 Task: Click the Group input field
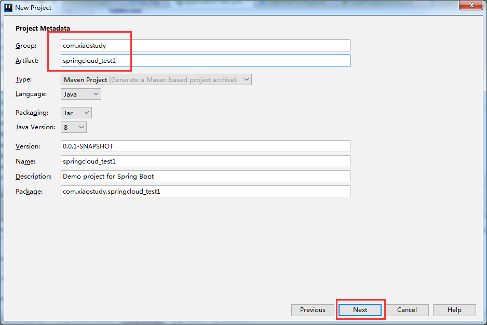click(205, 45)
